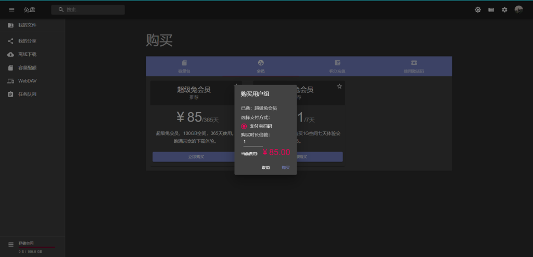533x257 pixels.
Task: Click the 购买时长倍数 input field
Action: click(x=252, y=142)
